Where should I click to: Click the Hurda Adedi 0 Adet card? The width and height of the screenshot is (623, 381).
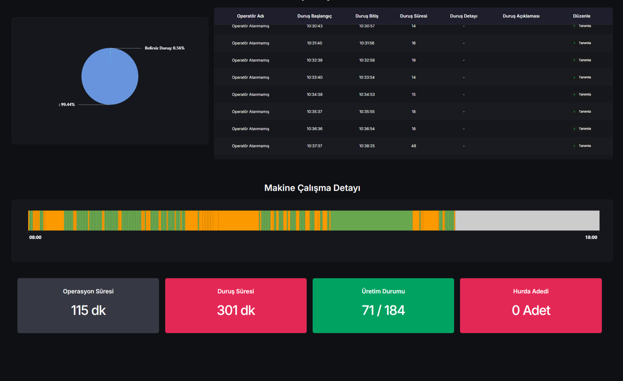point(530,305)
